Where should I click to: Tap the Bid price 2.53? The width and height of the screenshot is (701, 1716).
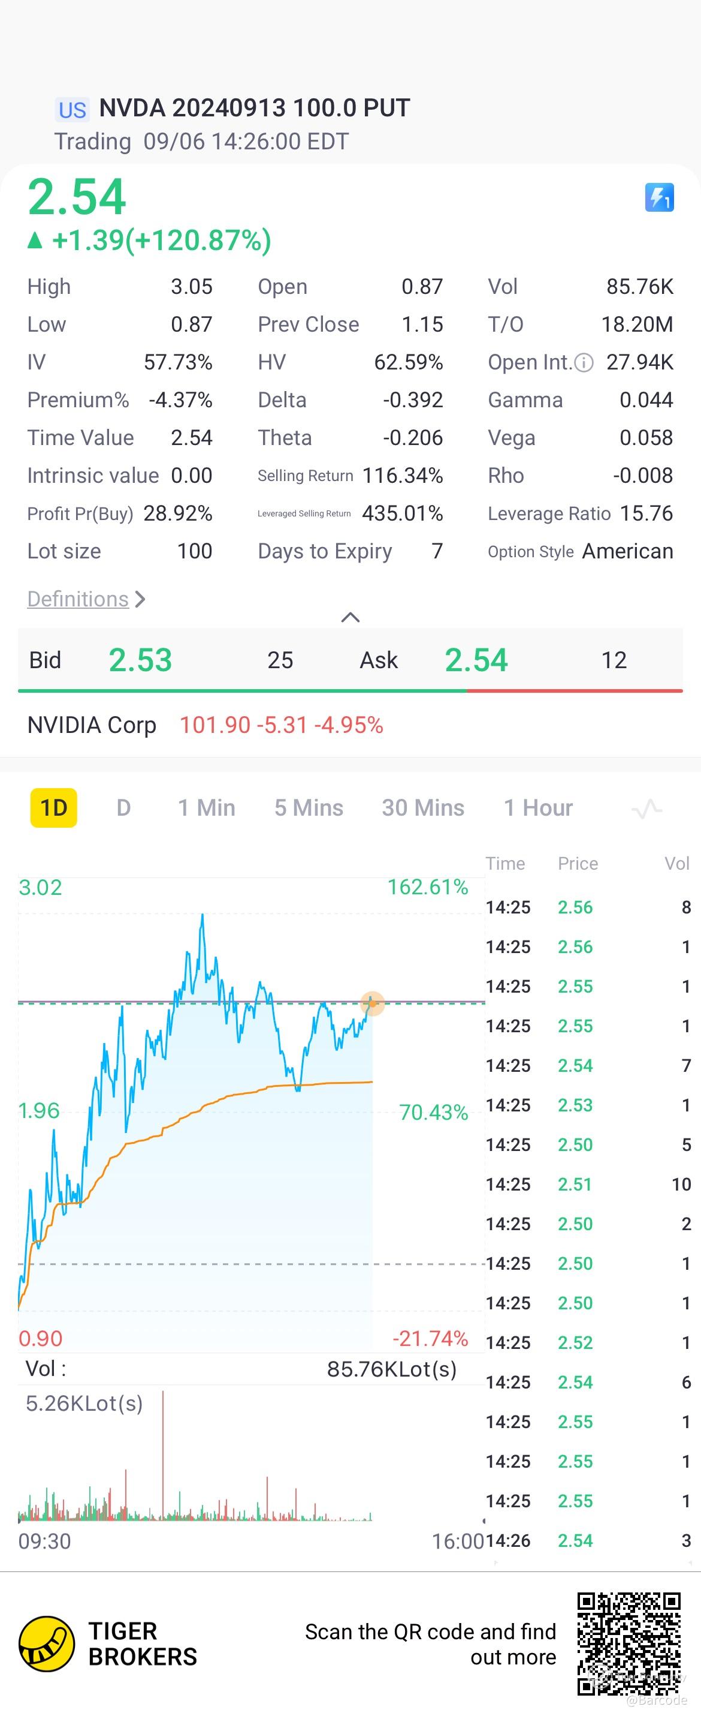(x=140, y=660)
